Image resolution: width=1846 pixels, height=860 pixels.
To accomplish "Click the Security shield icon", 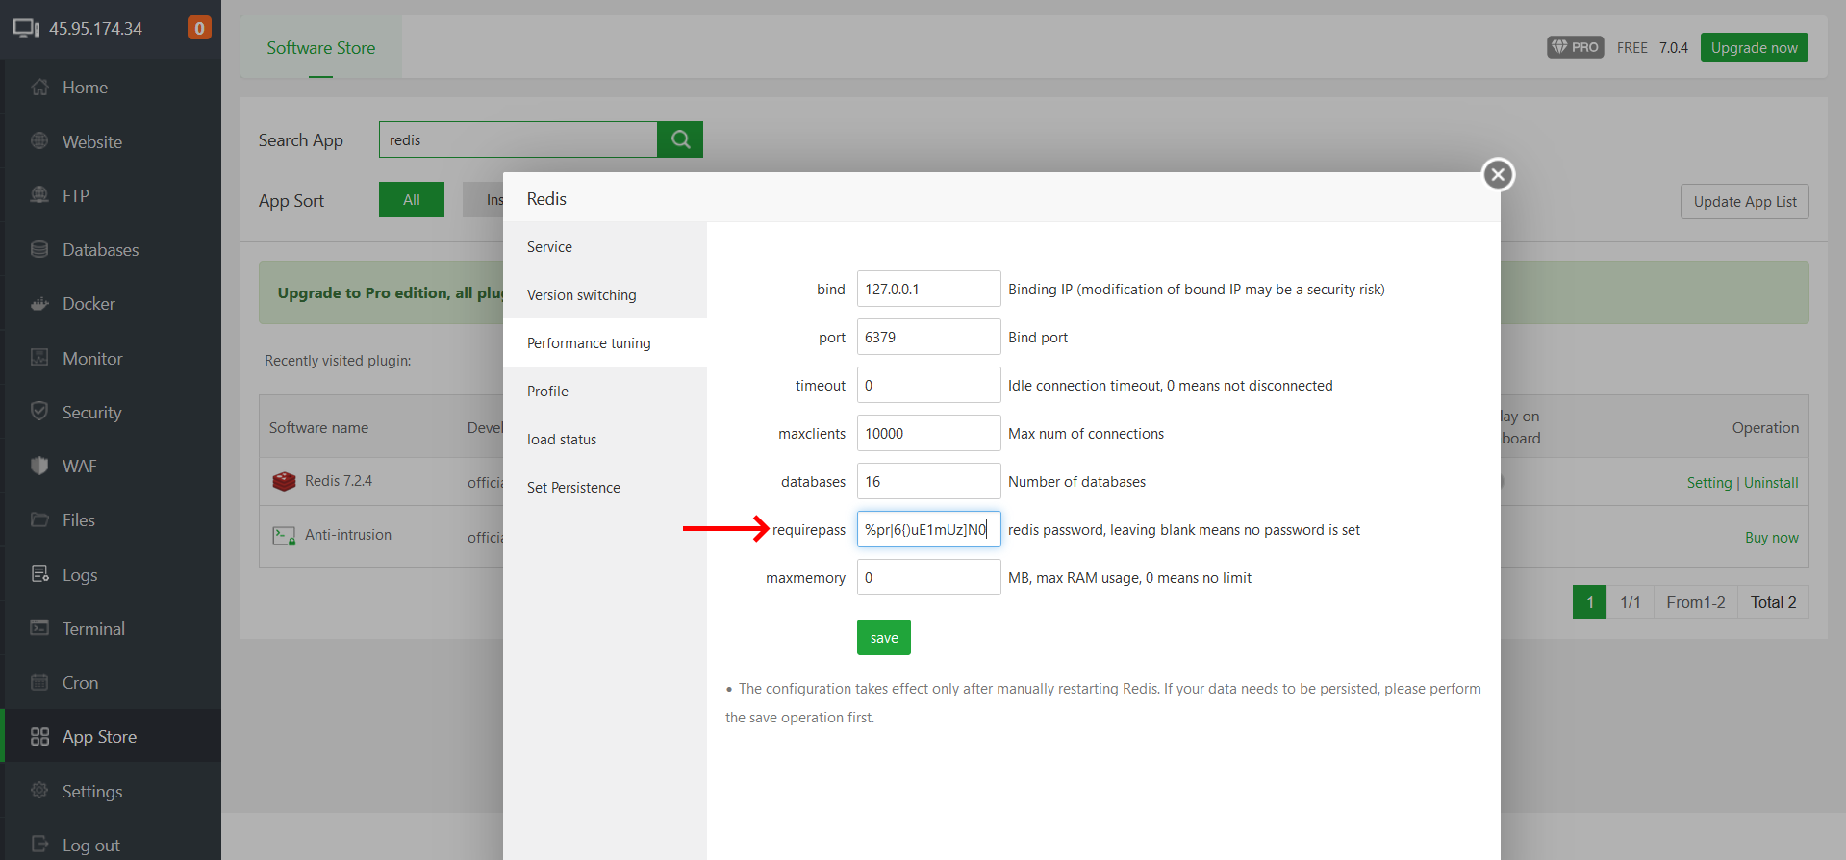I will [39, 412].
